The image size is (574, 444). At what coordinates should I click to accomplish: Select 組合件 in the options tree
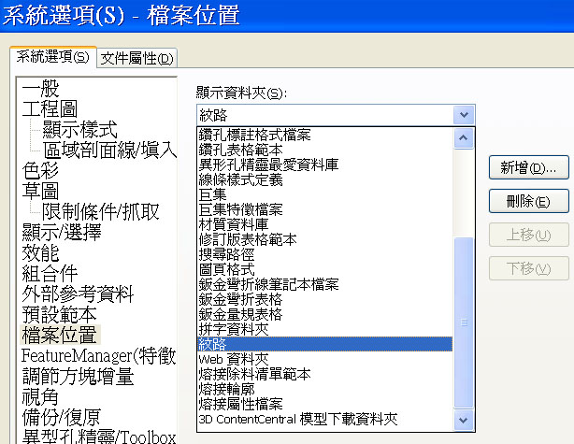click(50, 273)
